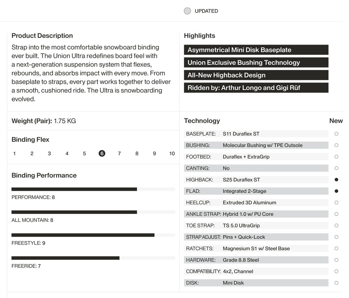
Task: Select binding flex rating 6
Action: click(x=102, y=154)
